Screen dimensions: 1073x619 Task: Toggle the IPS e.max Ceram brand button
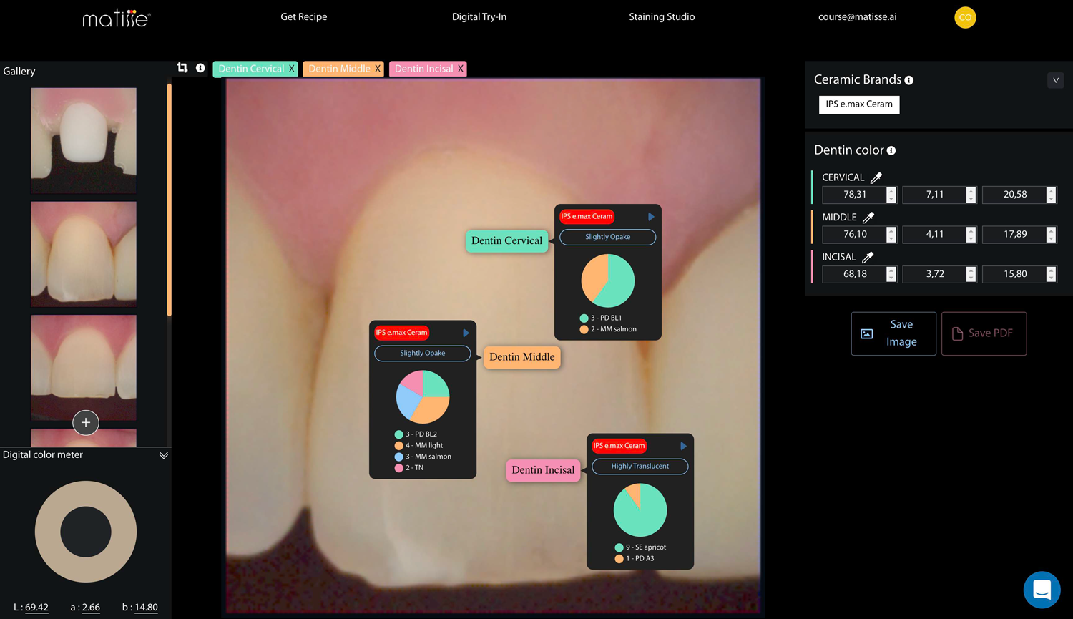(x=859, y=104)
